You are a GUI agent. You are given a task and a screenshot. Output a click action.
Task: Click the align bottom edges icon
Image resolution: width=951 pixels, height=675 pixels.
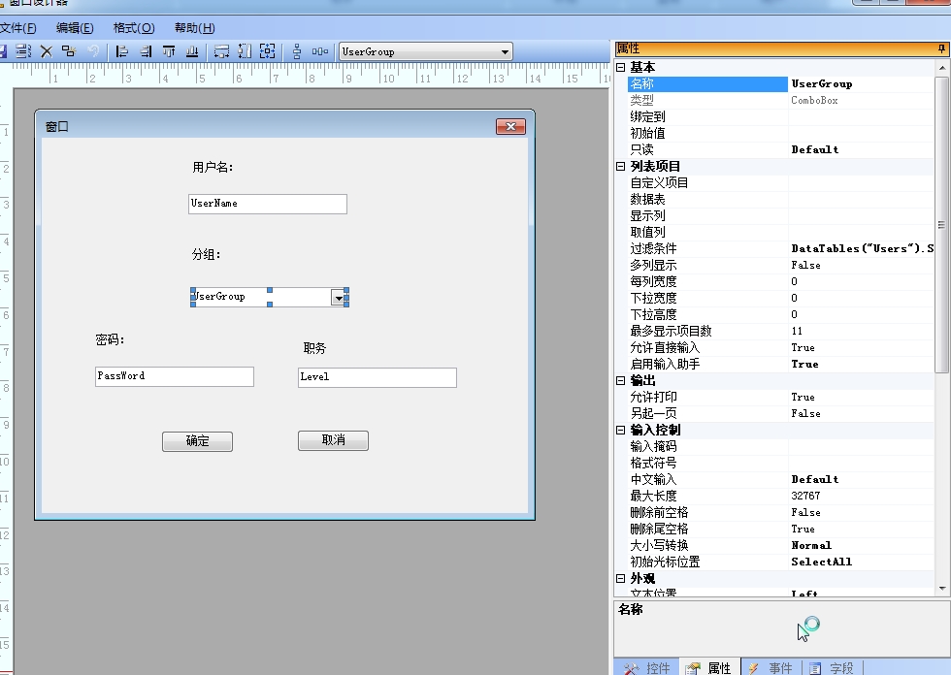[192, 51]
